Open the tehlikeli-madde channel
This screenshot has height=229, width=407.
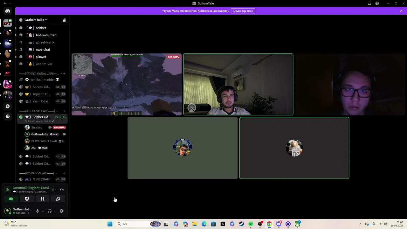click(42, 80)
